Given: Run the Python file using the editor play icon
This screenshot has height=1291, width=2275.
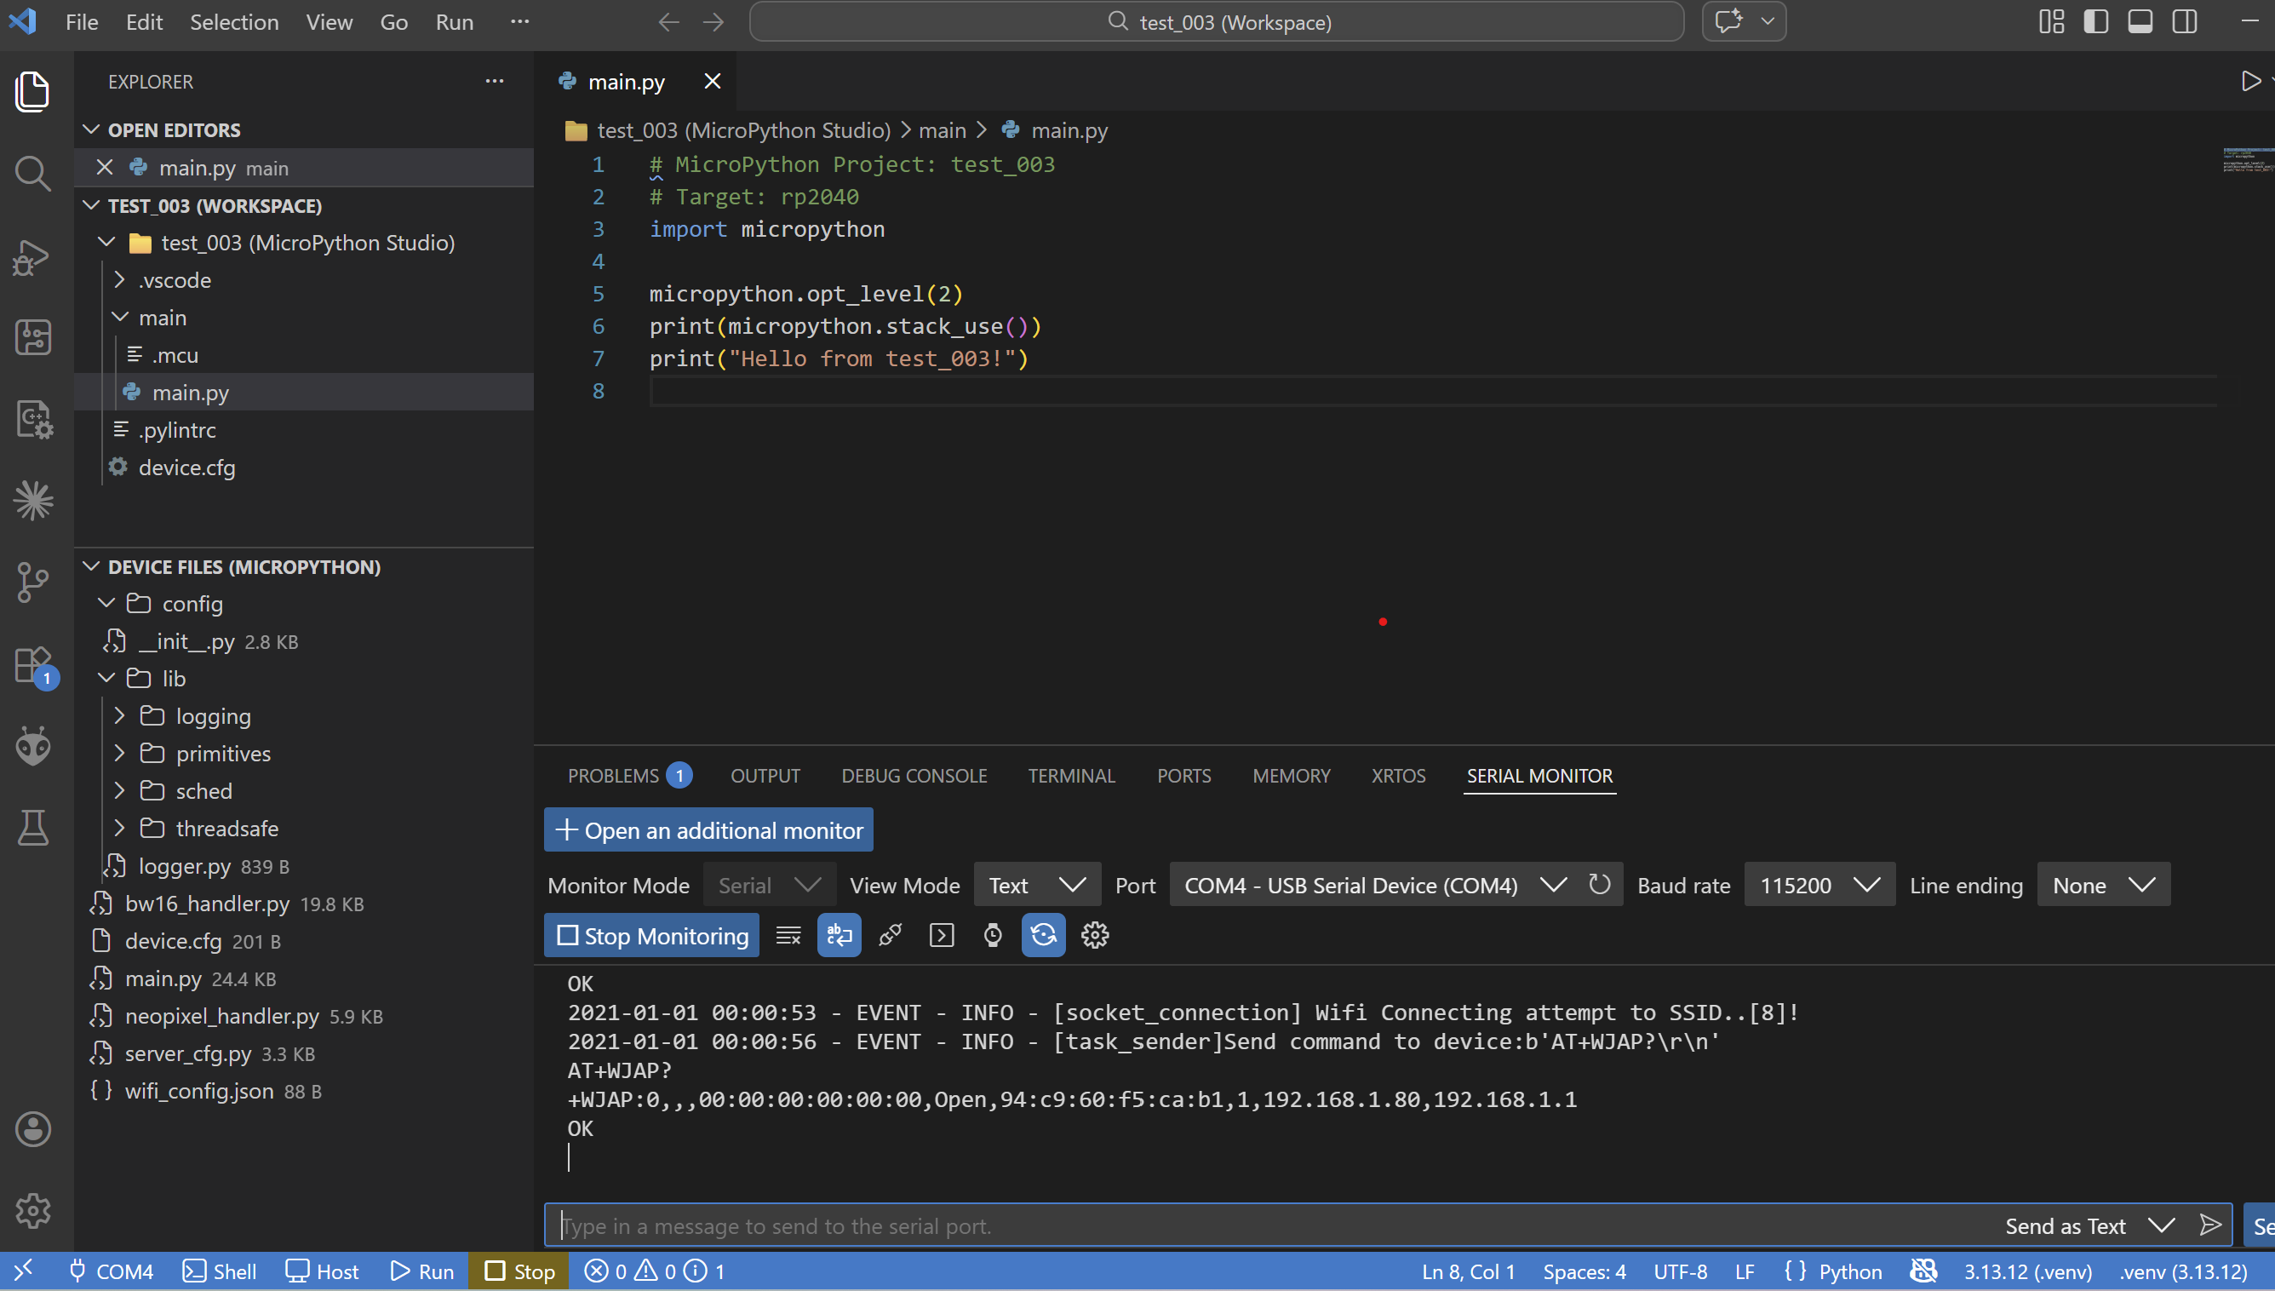Looking at the screenshot, I should click(x=2250, y=82).
